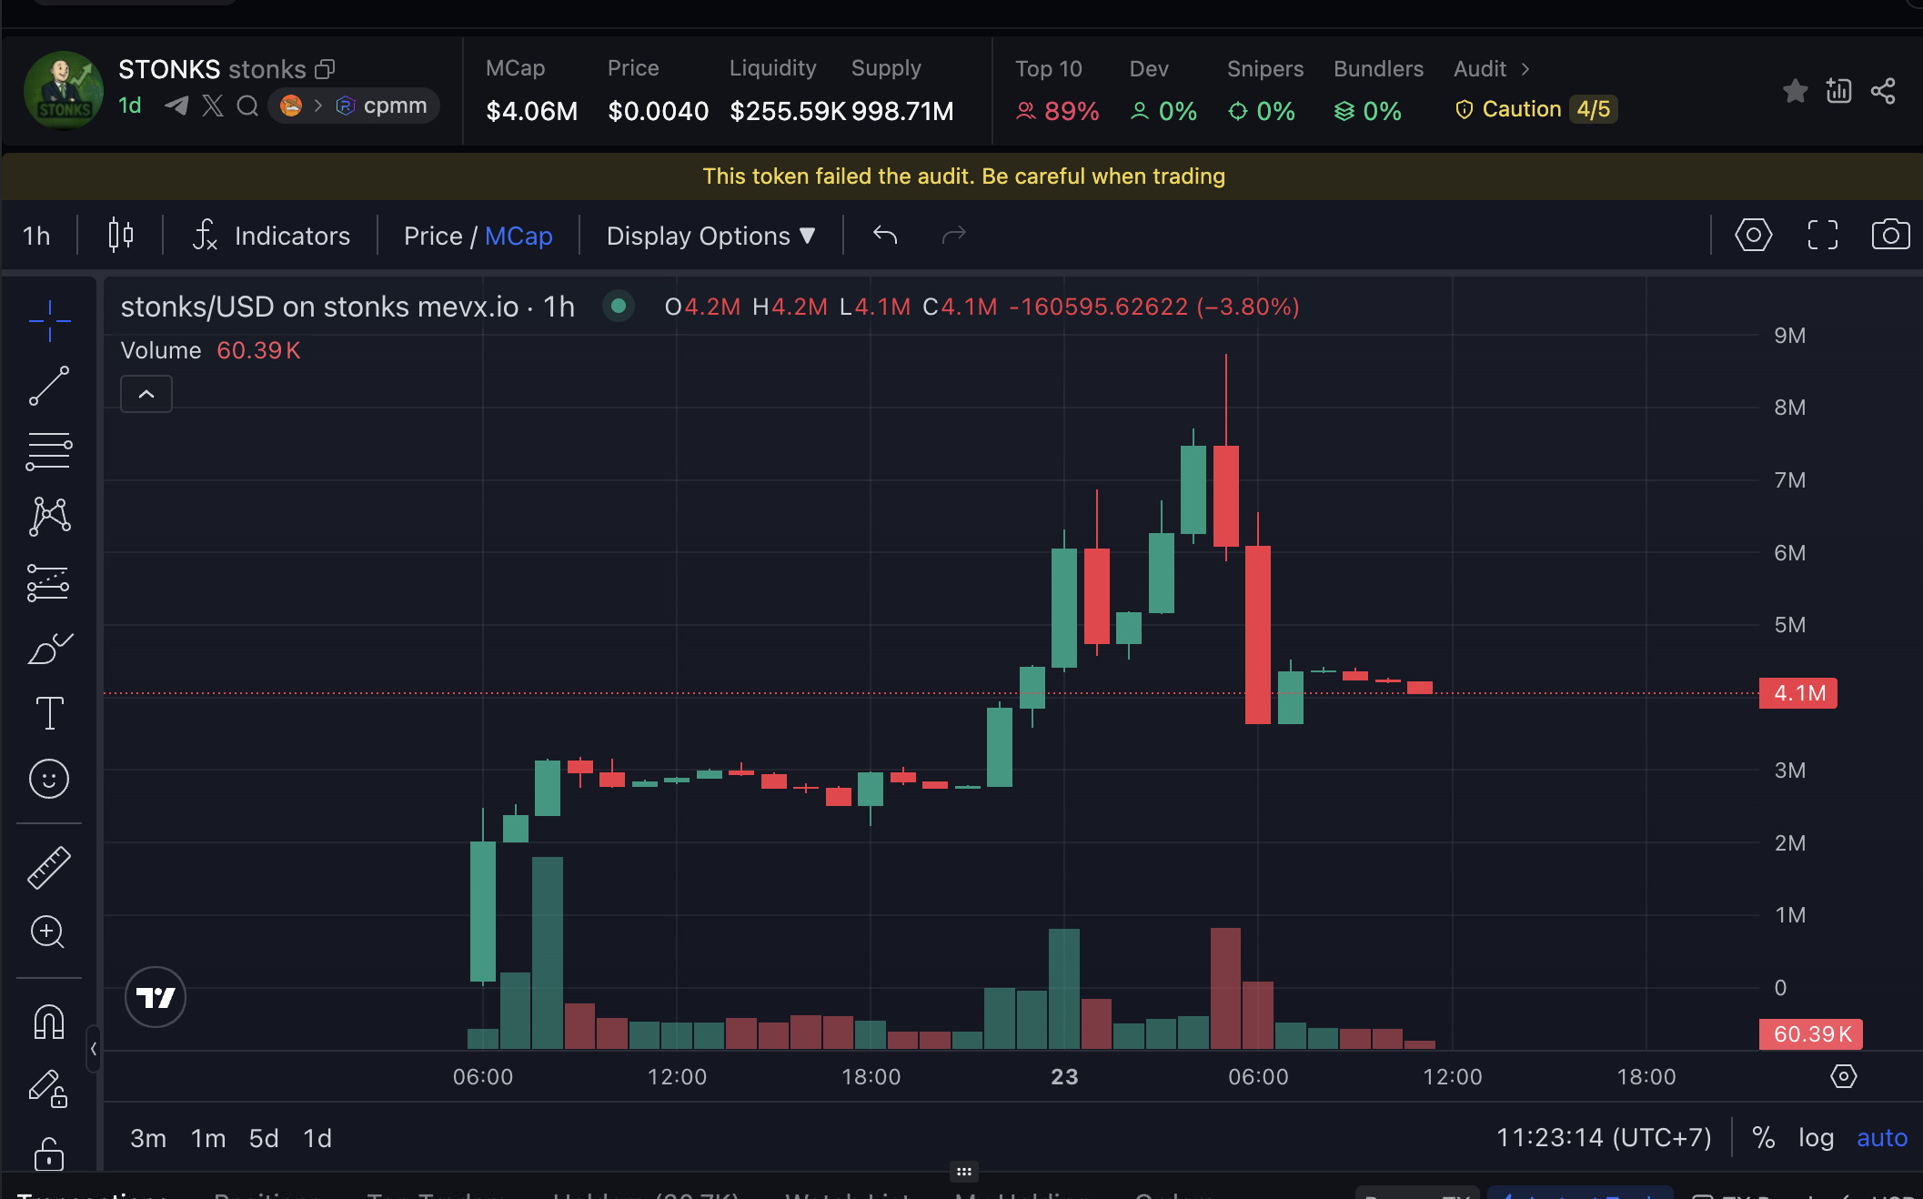Click the Liquidity $255.59K value
Image resolution: width=1923 pixels, height=1199 pixels.
pyautogui.click(x=788, y=111)
